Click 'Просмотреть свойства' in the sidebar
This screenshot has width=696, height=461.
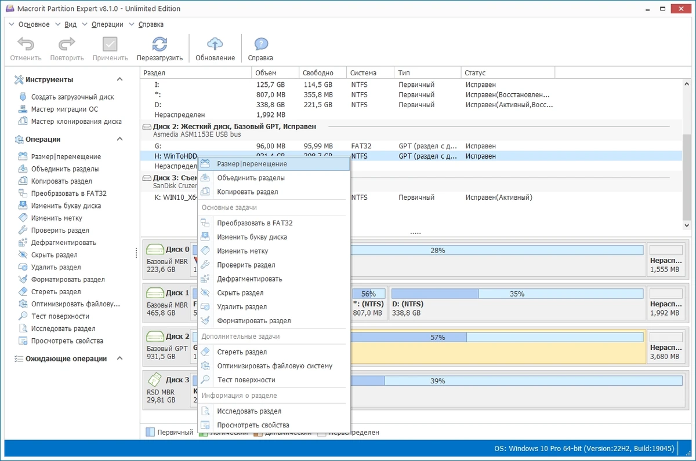67,341
